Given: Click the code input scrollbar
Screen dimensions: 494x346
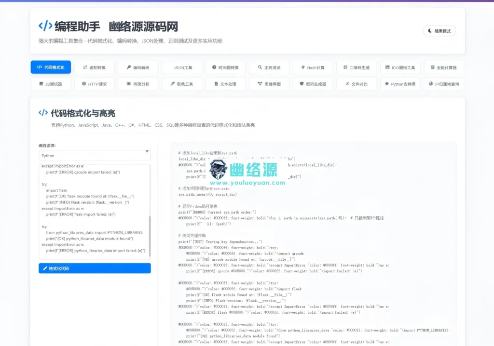Looking at the screenshot, I should (150, 236).
